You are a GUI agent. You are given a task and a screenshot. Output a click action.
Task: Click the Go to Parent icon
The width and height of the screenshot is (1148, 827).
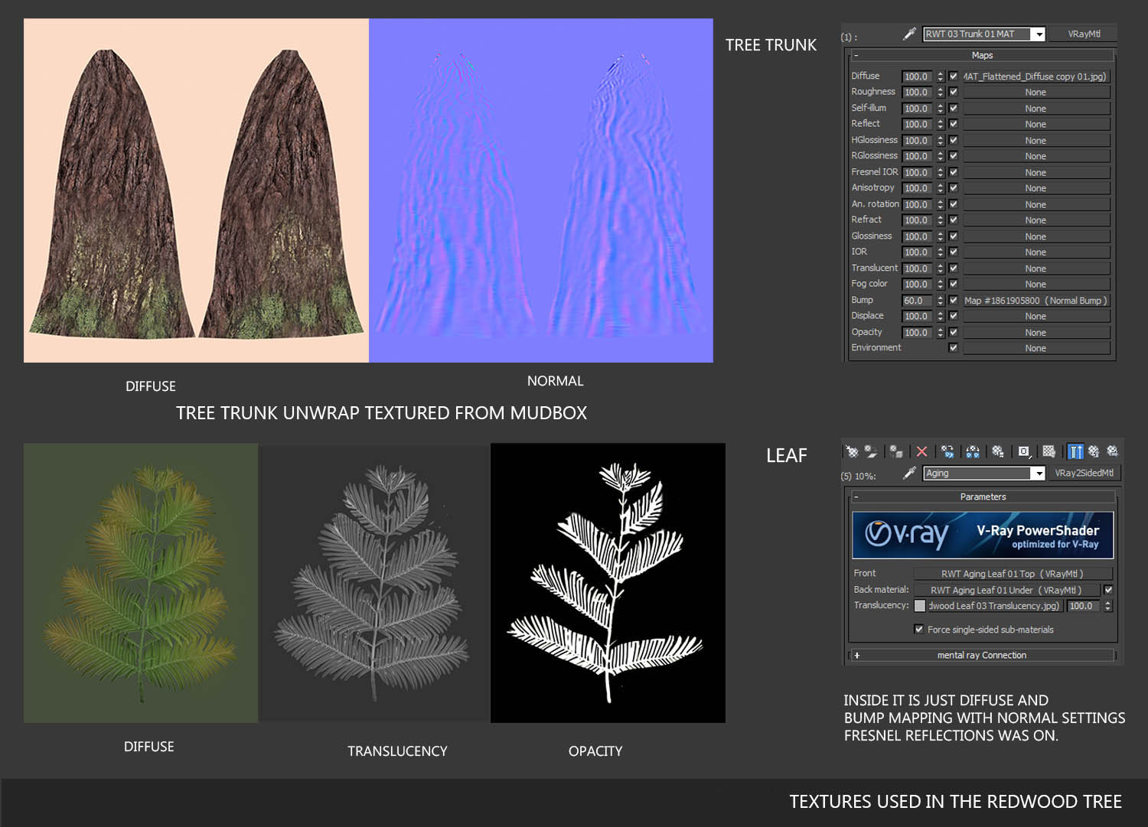(x=1094, y=451)
